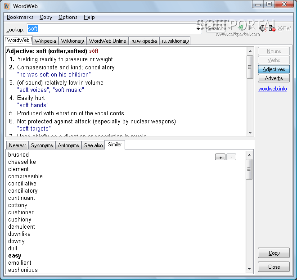297x280 pixels.
Task: Open the Options menu
Action: click(x=68, y=17)
